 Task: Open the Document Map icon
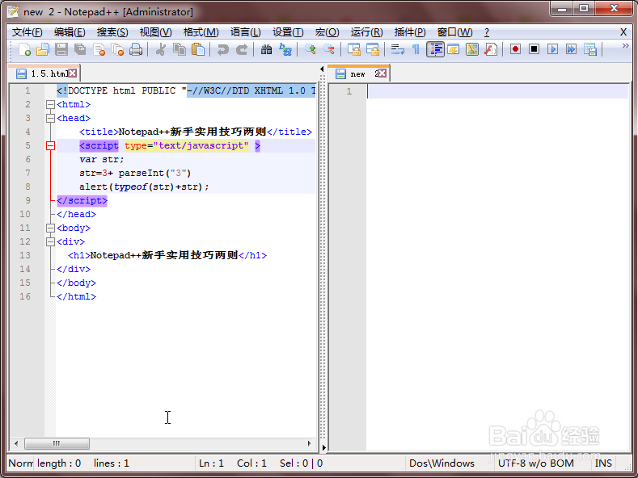(472, 49)
